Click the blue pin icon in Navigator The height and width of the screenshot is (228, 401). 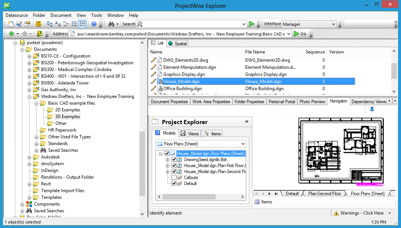(372, 110)
